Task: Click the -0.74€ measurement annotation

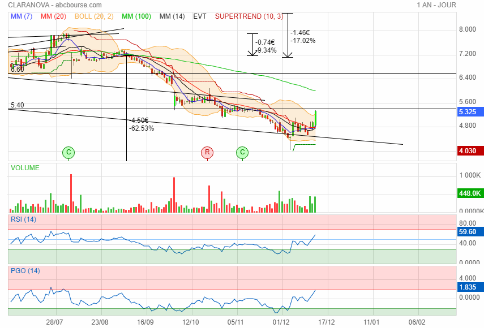Action: (265, 42)
